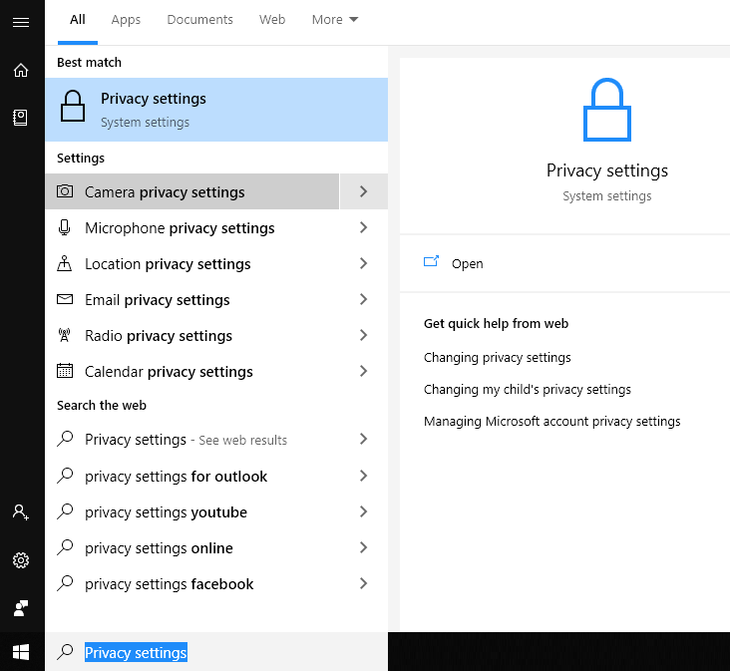Screen dimensions: 730x671
Task: Search web for privacy settings for outlook
Action: pos(192,476)
